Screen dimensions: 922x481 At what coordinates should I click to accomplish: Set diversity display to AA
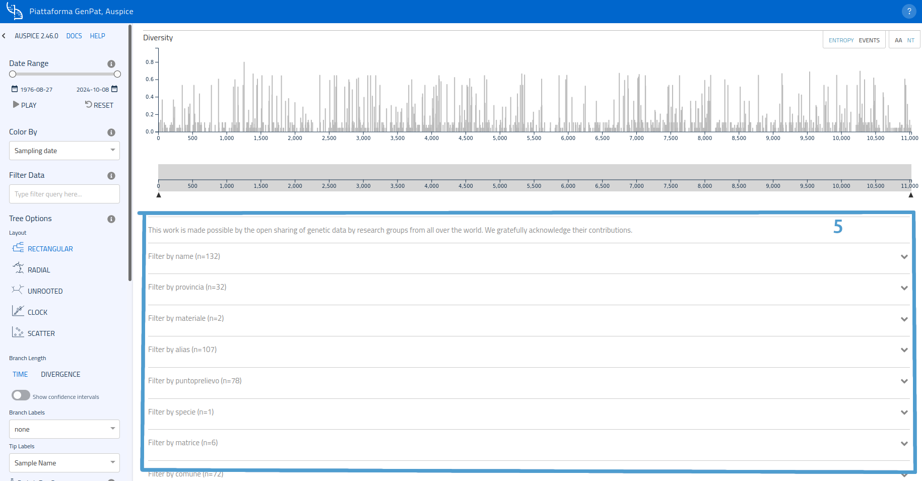898,40
